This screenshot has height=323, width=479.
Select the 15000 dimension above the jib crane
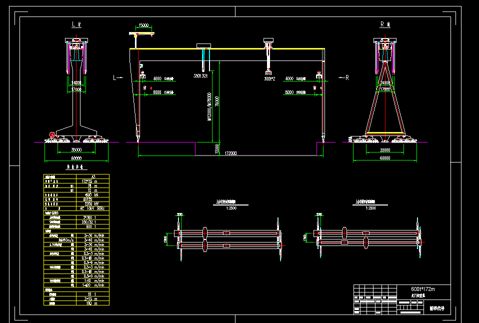point(143,25)
